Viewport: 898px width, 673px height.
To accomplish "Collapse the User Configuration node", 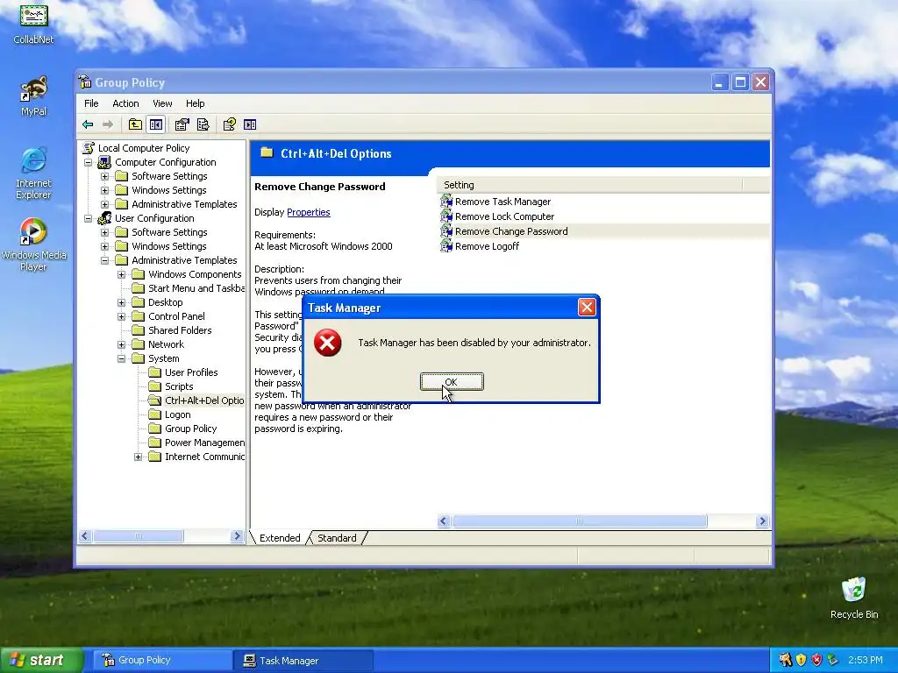I will pyautogui.click(x=89, y=218).
